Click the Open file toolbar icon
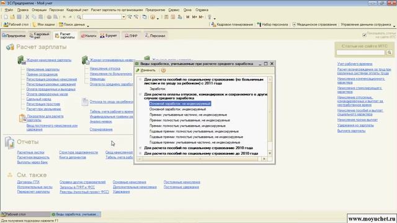 click(12, 17)
